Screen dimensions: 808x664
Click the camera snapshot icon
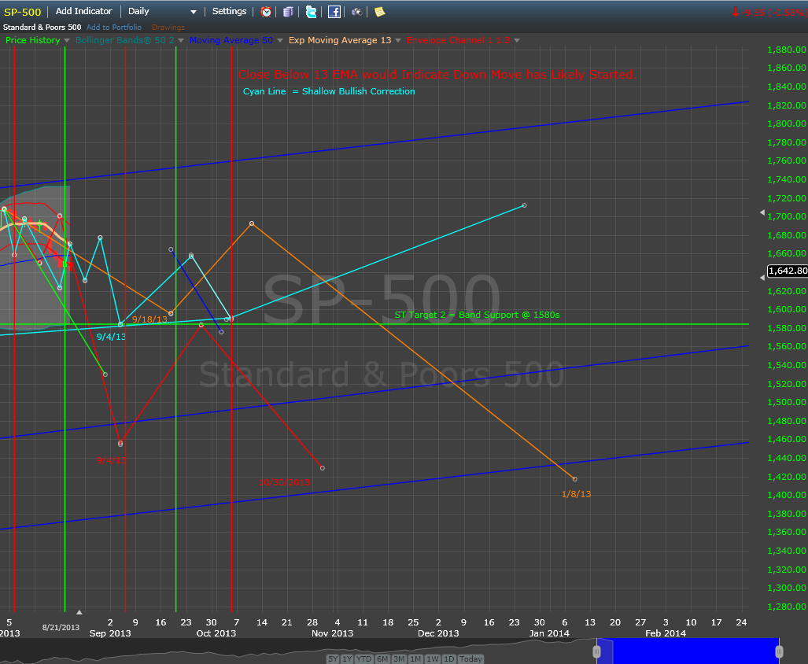pyautogui.click(x=356, y=11)
